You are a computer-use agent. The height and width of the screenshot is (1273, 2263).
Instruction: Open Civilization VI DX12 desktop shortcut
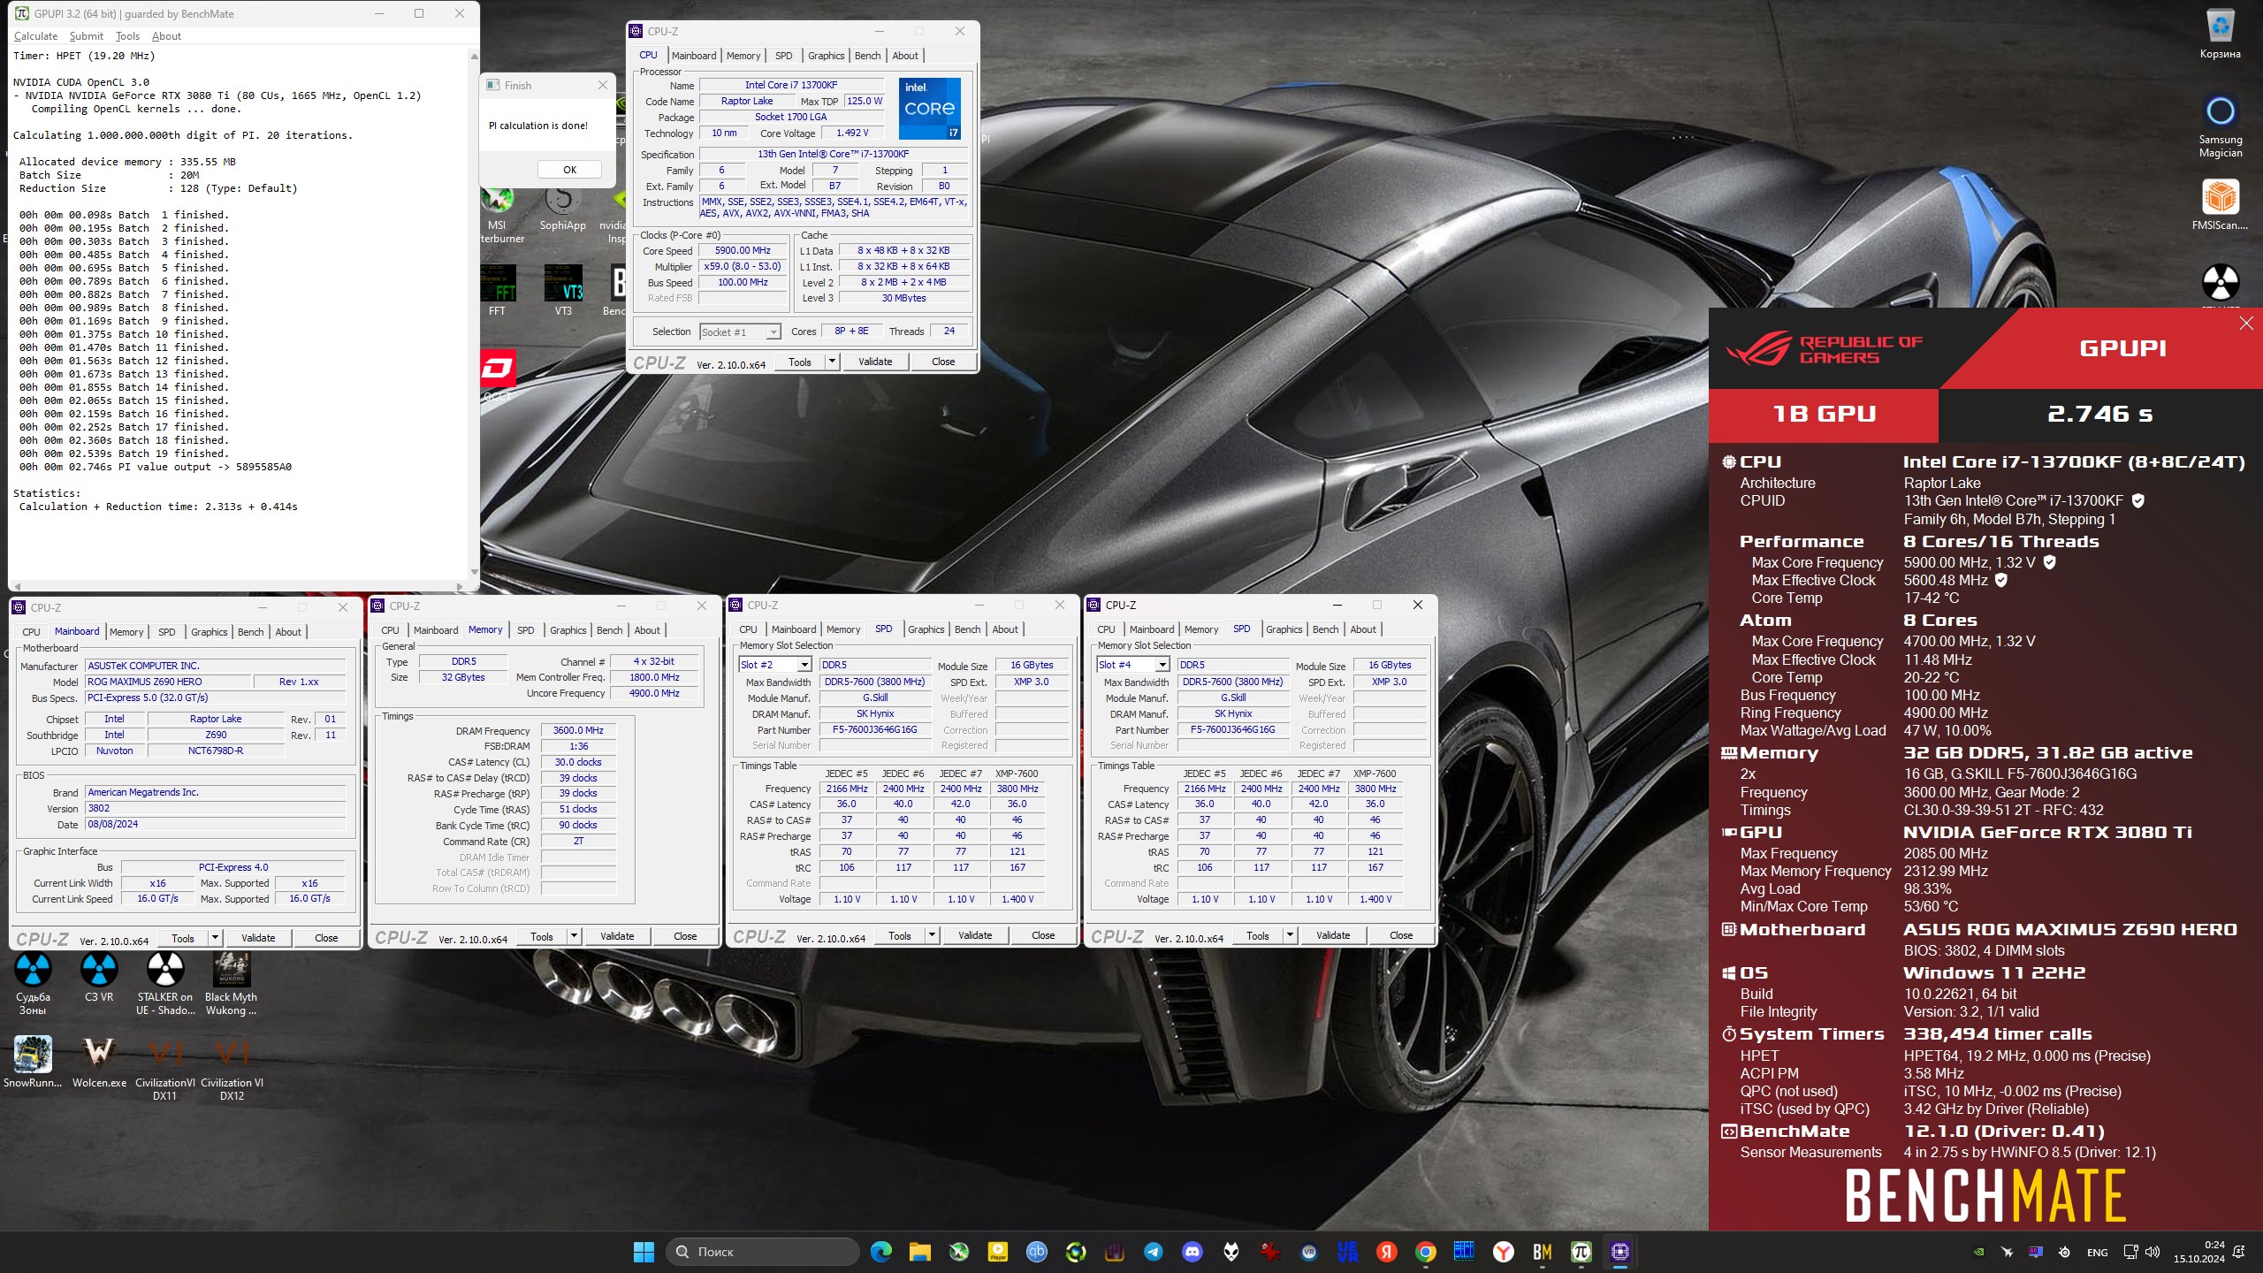(x=232, y=1069)
